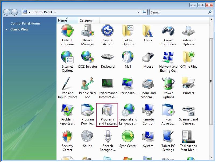216x162 pixels.
Task: Click the scrollbar down arrow
Action: coord(211,157)
